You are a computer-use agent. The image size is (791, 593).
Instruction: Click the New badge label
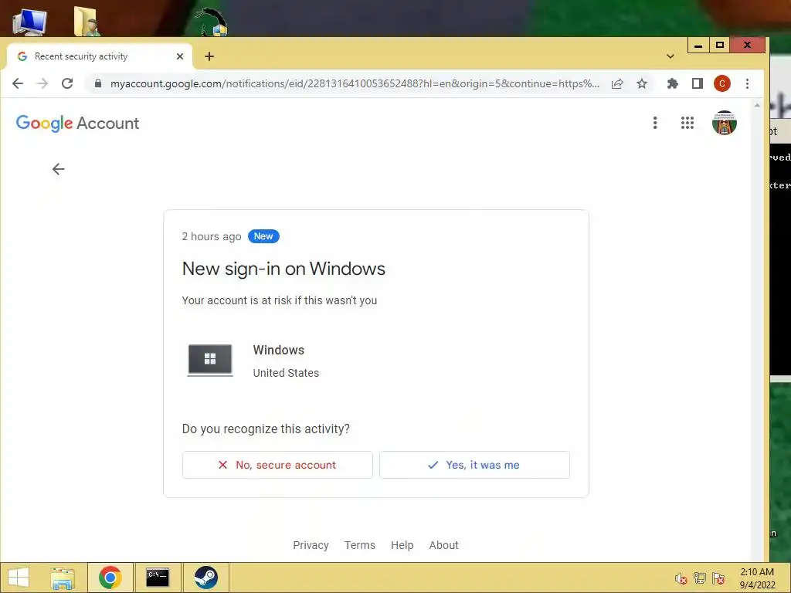[263, 236]
